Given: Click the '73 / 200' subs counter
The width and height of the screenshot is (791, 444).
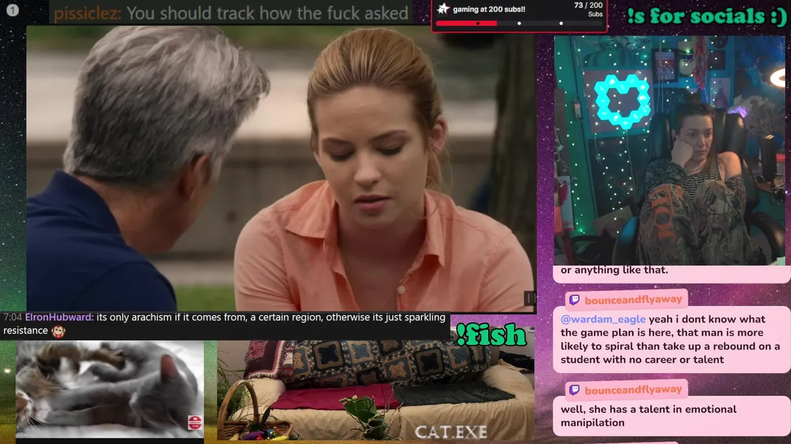Looking at the screenshot, I should click(588, 6).
